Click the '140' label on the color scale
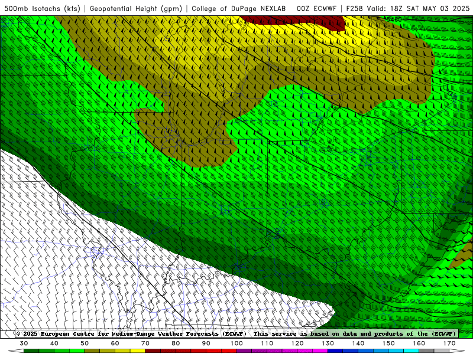The image size is (473, 354). [358, 343]
